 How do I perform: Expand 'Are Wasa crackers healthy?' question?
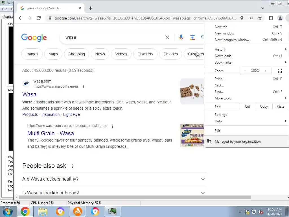coord(114,179)
